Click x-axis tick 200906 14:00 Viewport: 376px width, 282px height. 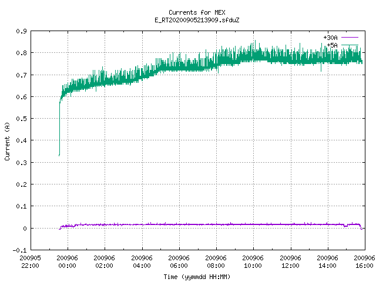point(327,262)
